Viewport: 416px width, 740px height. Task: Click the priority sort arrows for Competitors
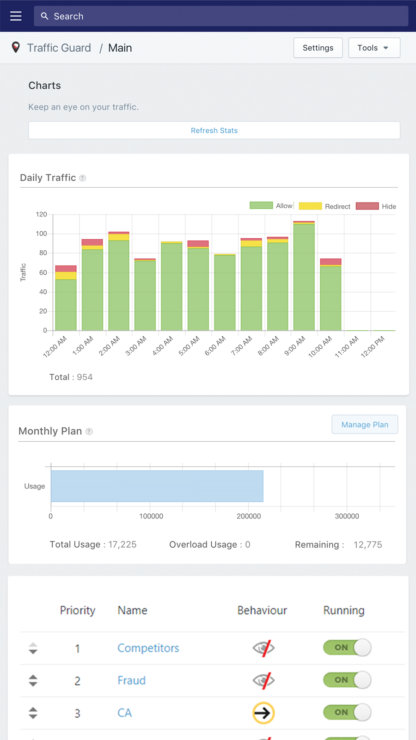[x=33, y=648]
